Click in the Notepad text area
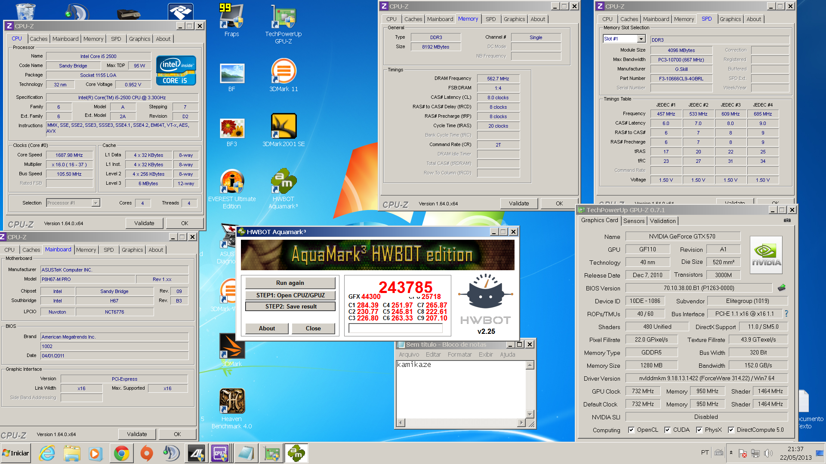The width and height of the screenshot is (826, 464). click(461, 389)
